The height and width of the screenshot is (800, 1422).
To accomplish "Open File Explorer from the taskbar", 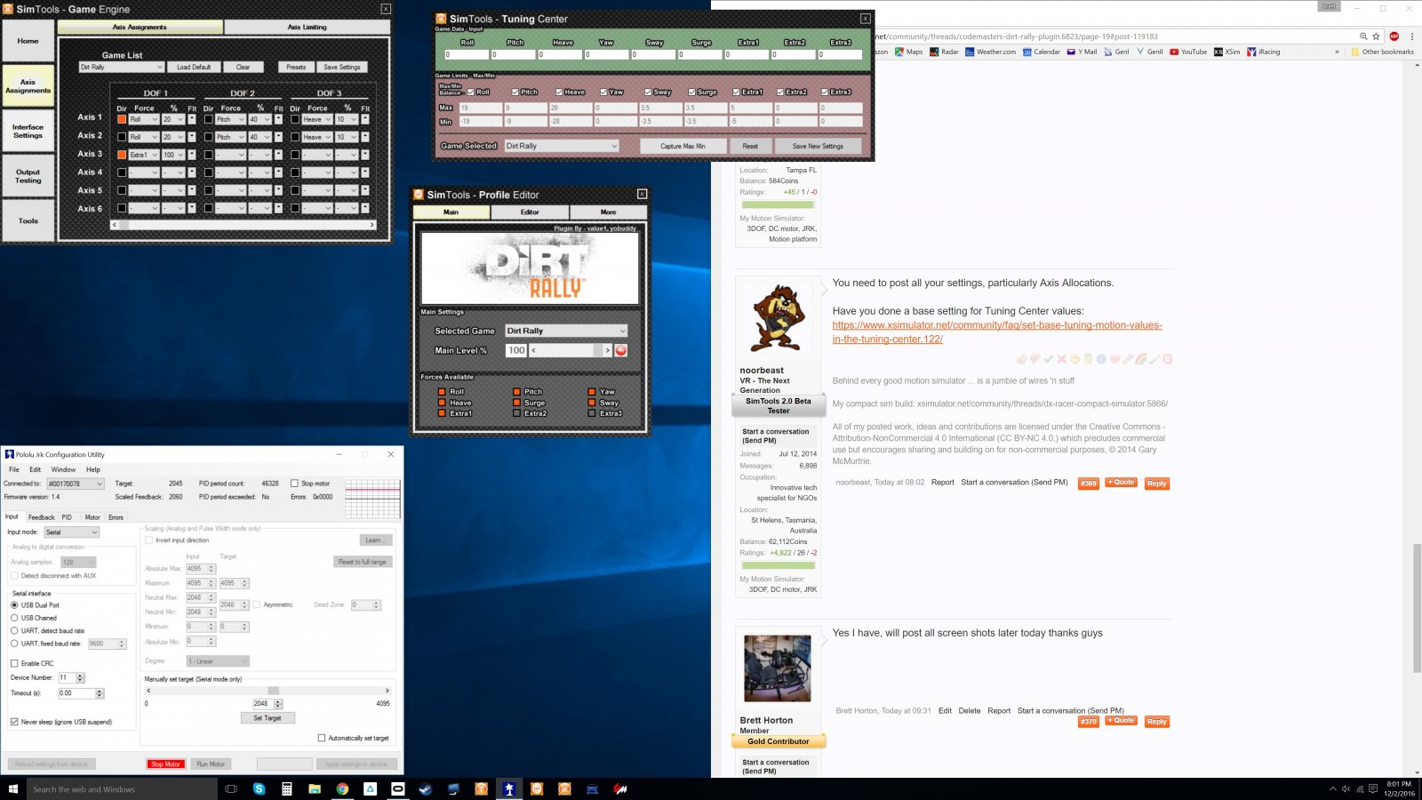I will 315,788.
